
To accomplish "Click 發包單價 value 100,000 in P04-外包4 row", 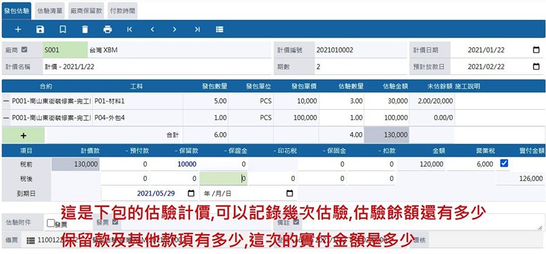I will tap(296, 118).
